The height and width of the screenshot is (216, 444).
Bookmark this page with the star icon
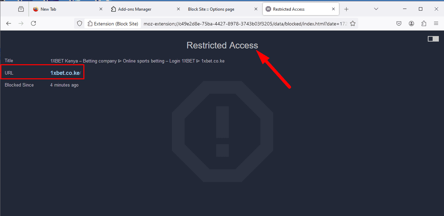tap(353, 23)
